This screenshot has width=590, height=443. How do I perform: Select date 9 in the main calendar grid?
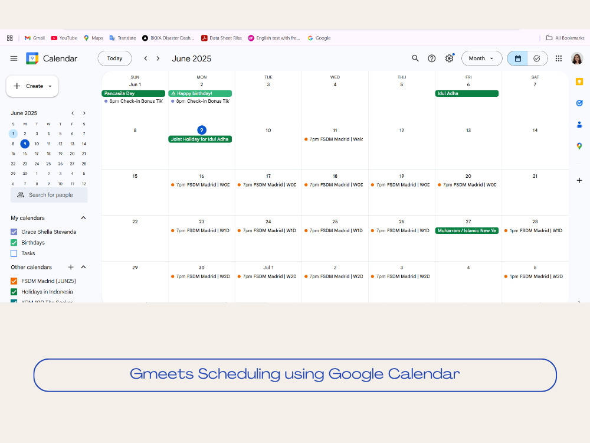point(202,130)
